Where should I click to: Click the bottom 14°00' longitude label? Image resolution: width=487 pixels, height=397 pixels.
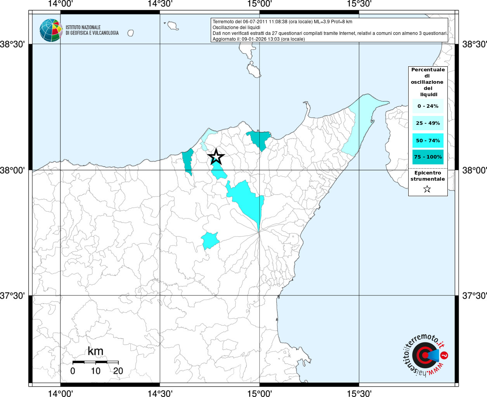coord(60,393)
